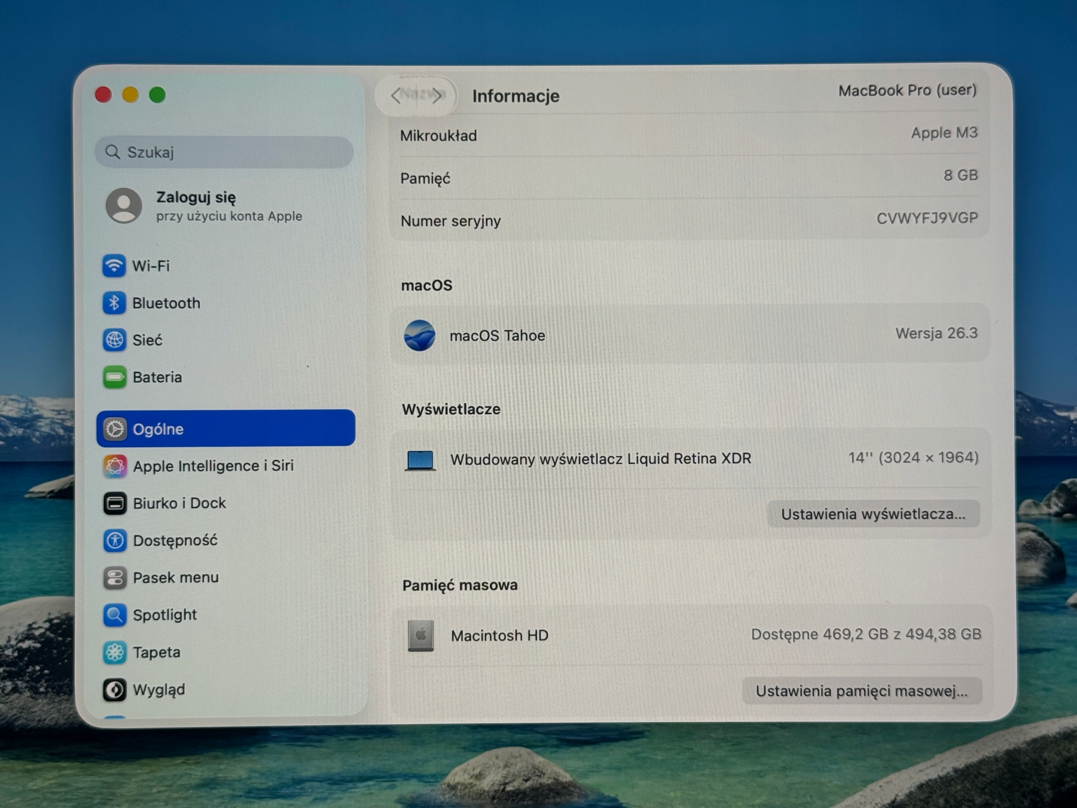Screen dimensions: 1077x808
Task: Click the Macintosh HD drive icon
Action: tap(421, 635)
